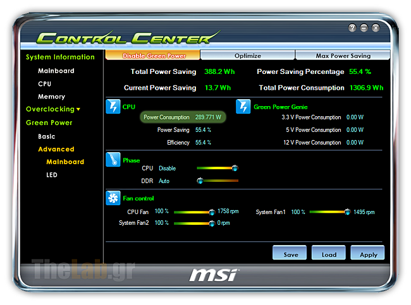Open LED settings in sidebar
Viewport: 411px width, 305px height.
pyautogui.click(x=52, y=175)
